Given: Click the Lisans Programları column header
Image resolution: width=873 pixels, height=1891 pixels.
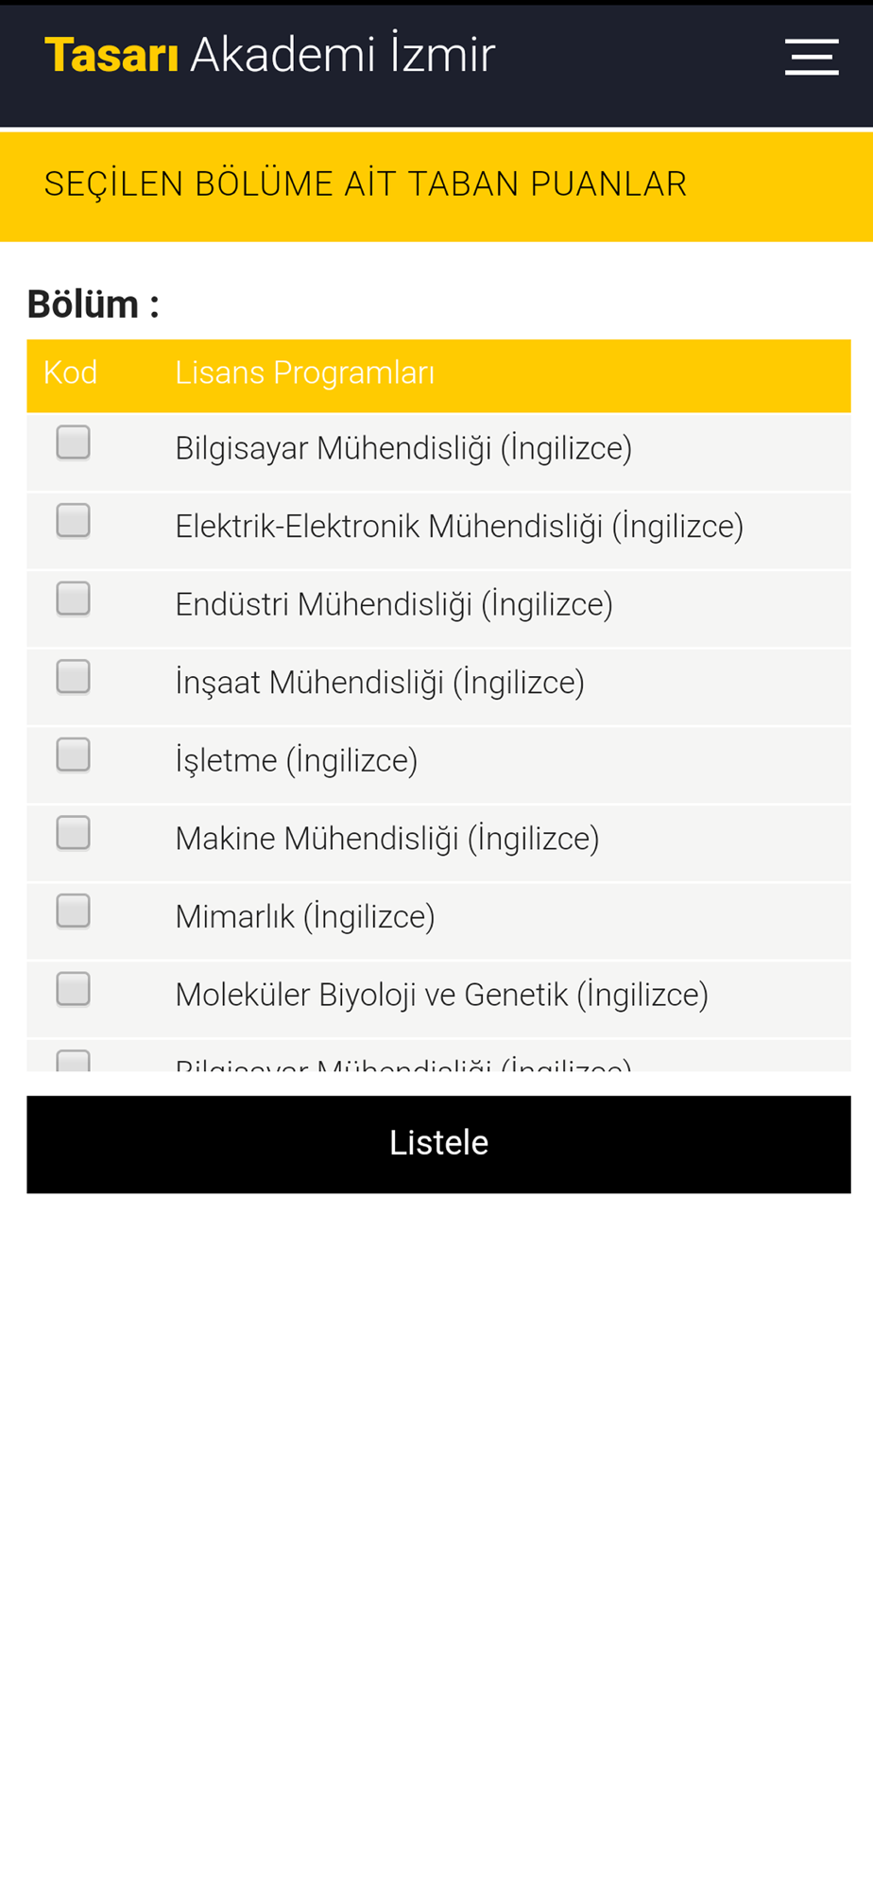Looking at the screenshot, I should coord(304,373).
